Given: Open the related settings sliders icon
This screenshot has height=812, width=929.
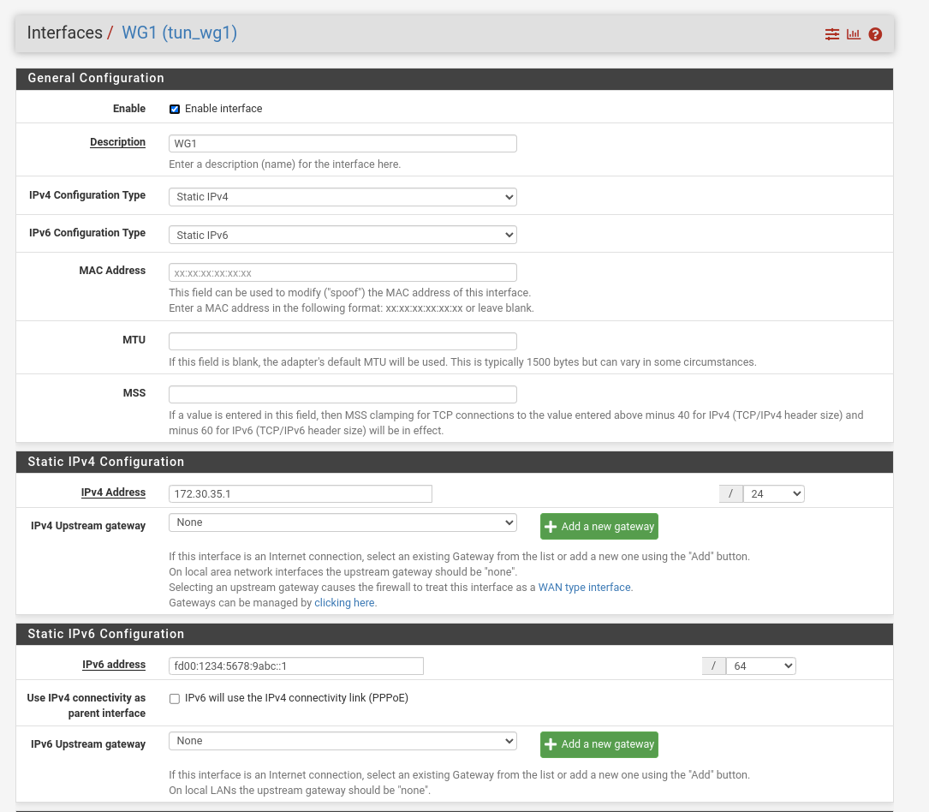Looking at the screenshot, I should pyautogui.click(x=831, y=34).
